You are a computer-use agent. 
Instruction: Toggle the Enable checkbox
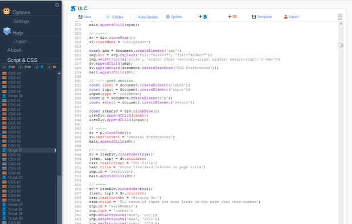coord(108,17)
